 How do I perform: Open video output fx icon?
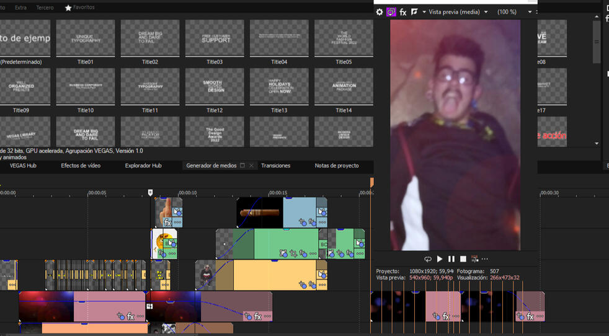(x=403, y=12)
